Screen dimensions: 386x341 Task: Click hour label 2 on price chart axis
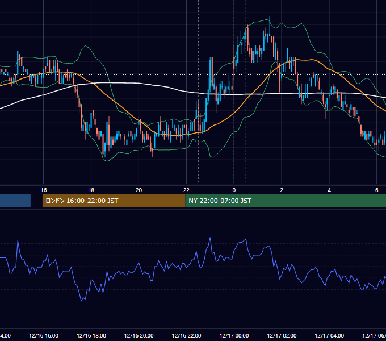tap(282, 190)
